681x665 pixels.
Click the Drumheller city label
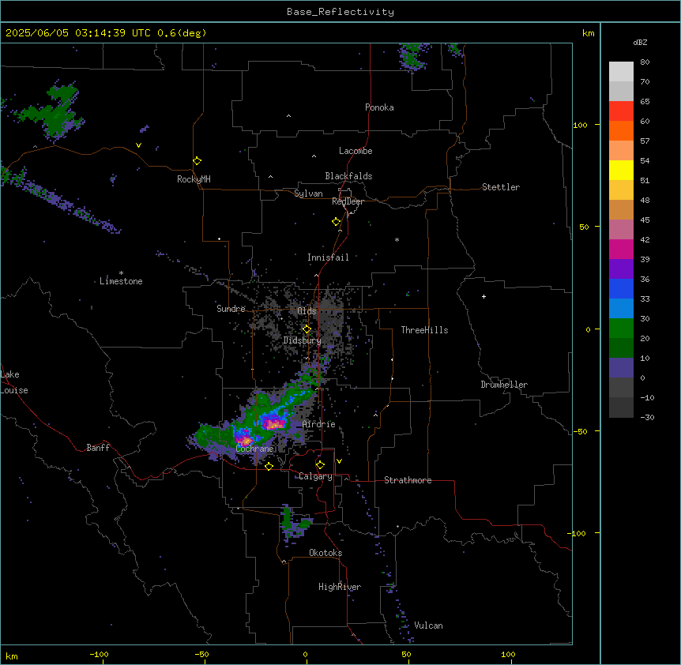(x=504, y=385)
